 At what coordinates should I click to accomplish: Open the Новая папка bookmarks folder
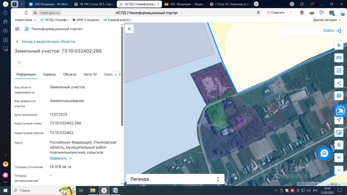(25, 20)
